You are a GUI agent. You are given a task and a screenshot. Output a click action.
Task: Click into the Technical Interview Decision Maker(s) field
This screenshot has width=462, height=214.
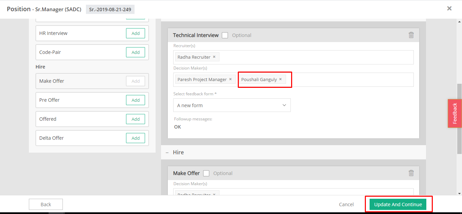[x=294, y=79]
